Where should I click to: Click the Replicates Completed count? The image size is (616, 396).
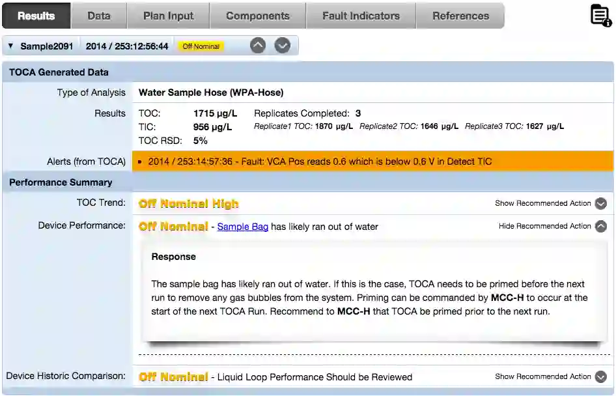click(358, 113)
